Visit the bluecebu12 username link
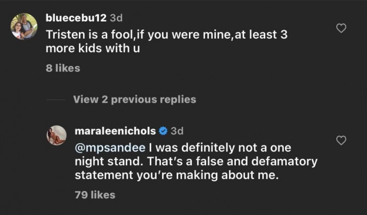367x215 pixels. [76, 19]
